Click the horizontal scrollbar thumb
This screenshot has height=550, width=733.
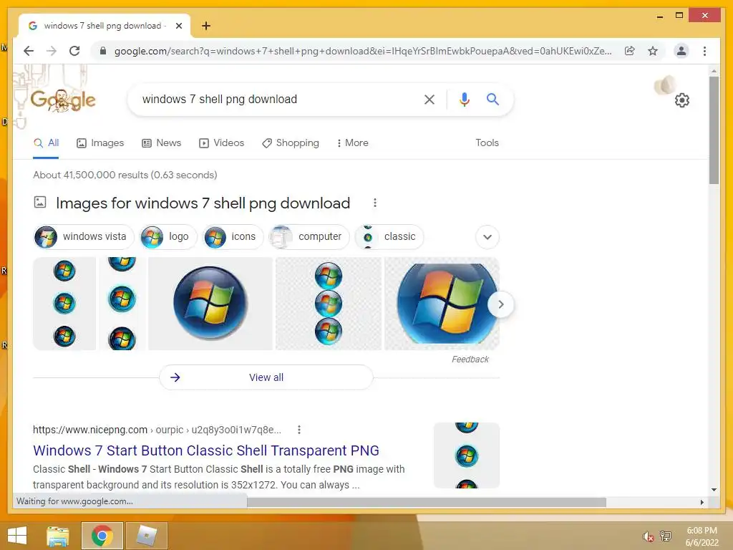coord(427,502)
